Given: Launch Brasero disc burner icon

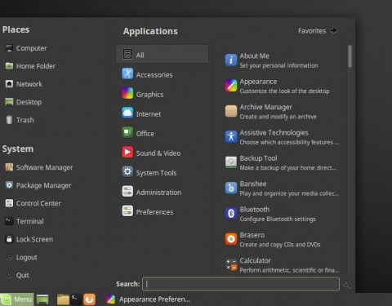Looking at the screenshot, I should [231, 239].
